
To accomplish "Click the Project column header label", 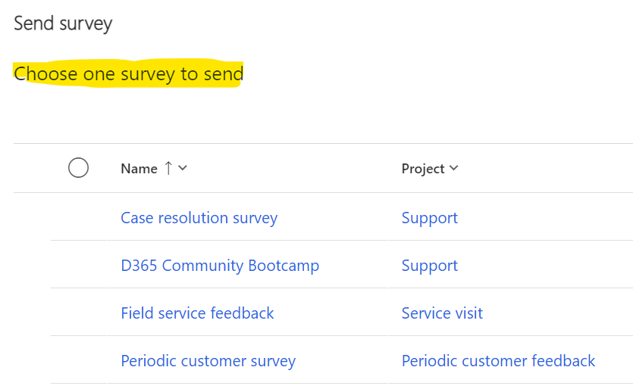I will tap(423, 169).
